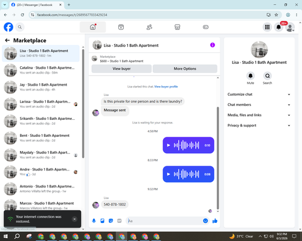Image resolution: width=302 pixels, height=241 pixels.
Task: Open the emoji picker smiley
Action: tap(205, 221)
